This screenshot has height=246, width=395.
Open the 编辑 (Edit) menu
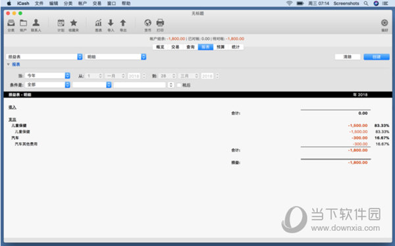(x=54, y=3)
